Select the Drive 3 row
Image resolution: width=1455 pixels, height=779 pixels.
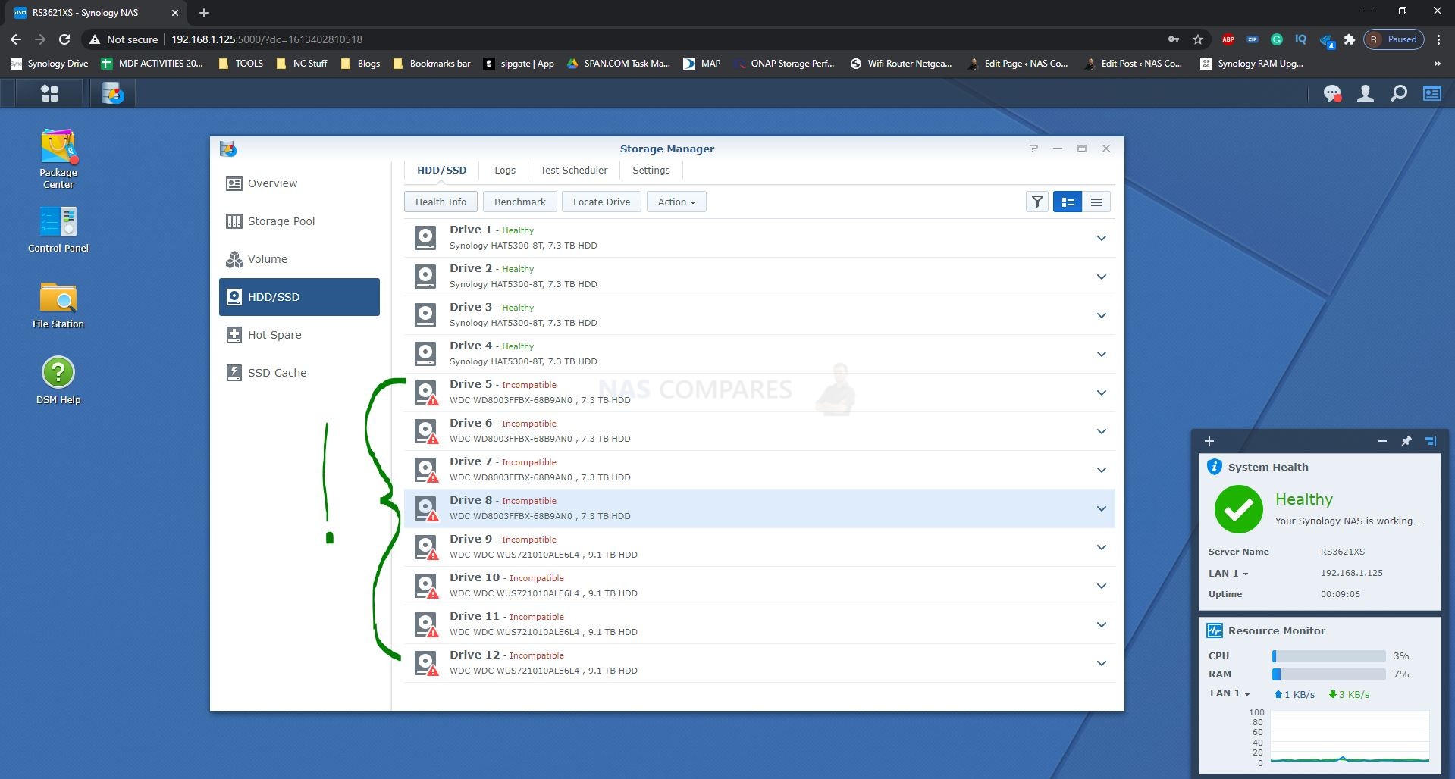click(x=760, y=315)
